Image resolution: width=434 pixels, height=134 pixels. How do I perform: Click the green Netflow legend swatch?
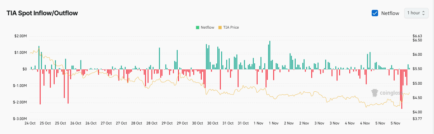[198, 27]
